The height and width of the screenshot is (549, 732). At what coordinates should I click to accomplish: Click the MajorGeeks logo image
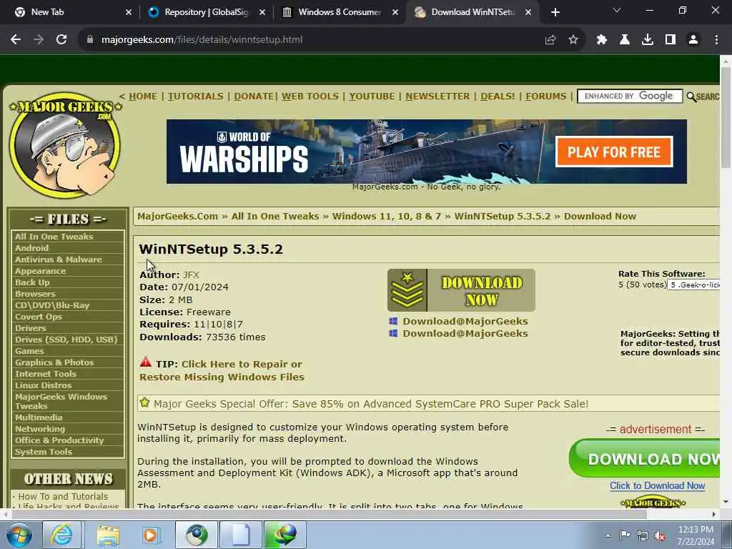tap(65, 145)
